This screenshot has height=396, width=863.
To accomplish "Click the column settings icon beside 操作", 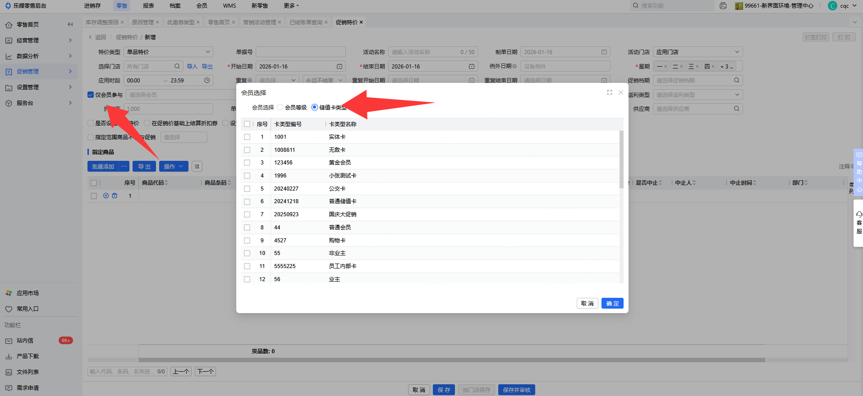I will [x=197, y=167].
